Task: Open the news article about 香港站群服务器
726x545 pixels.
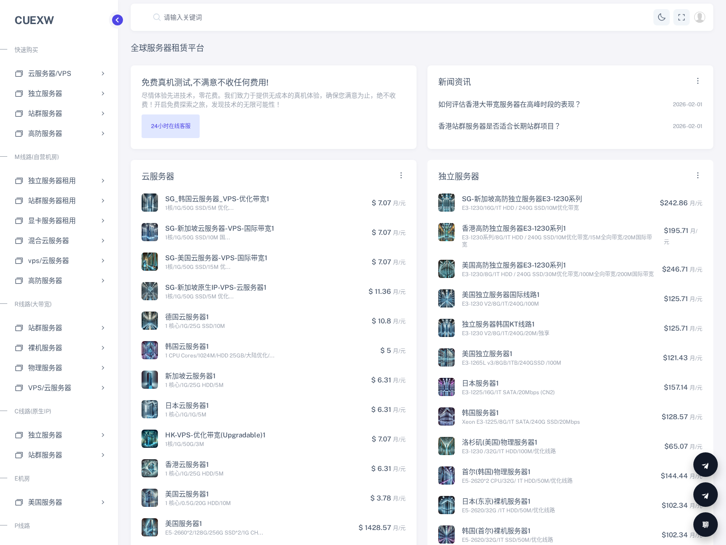Action: click(x=499, y=126)
